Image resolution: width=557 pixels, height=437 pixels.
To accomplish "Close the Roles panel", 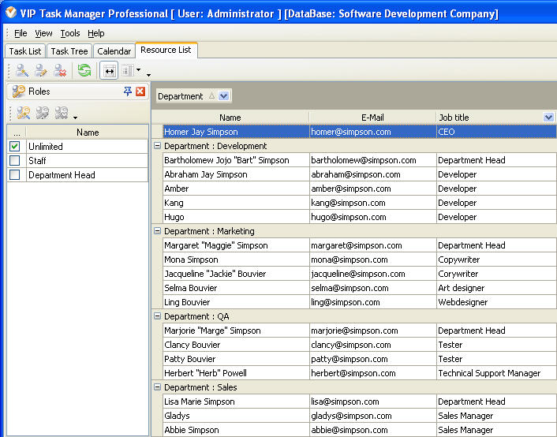I will (x=140, y=92).
